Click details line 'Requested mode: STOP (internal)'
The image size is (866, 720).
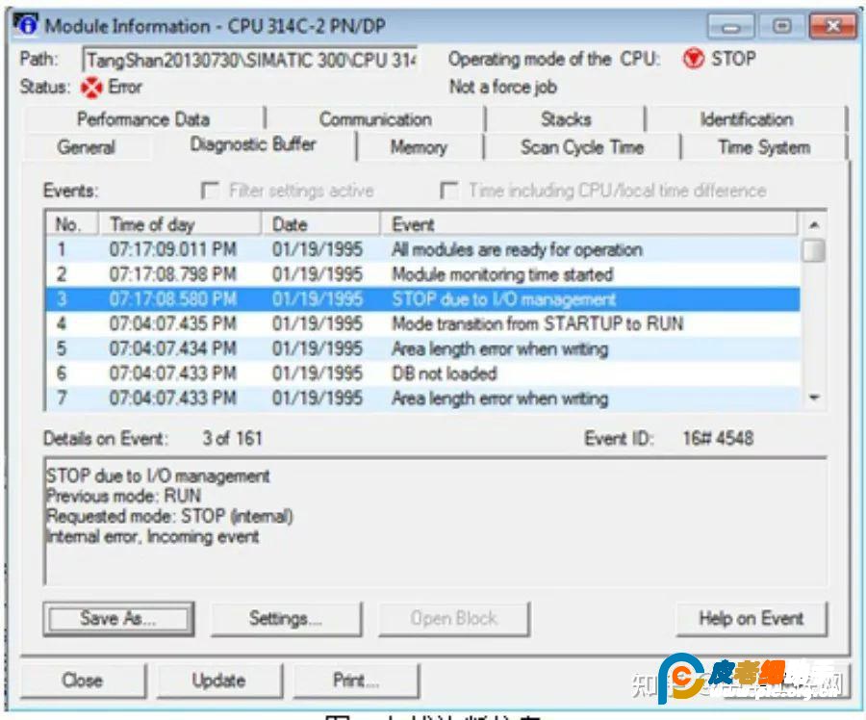(169, 516)
